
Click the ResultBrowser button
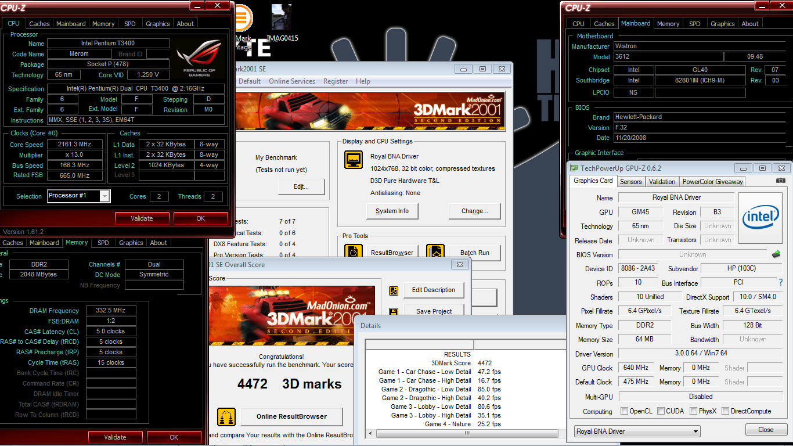(392, 253)
